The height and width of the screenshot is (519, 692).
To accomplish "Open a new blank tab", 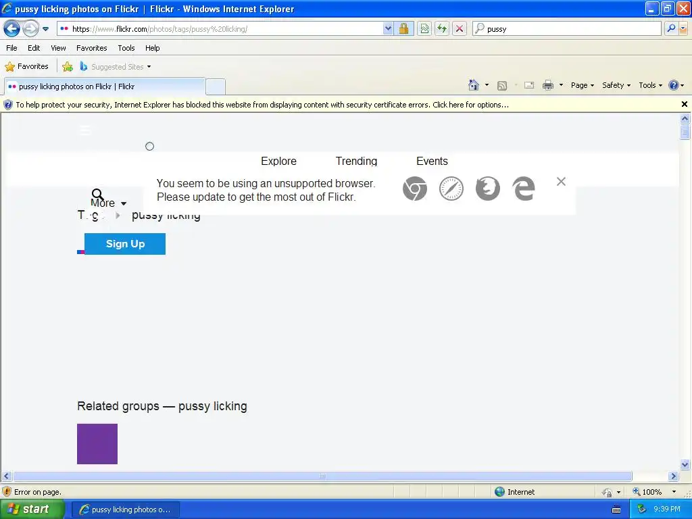I will pos(216,86).
